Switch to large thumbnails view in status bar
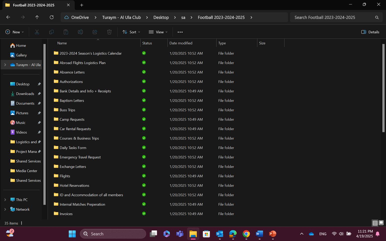 pyautogui.click(x=381, y=223)
